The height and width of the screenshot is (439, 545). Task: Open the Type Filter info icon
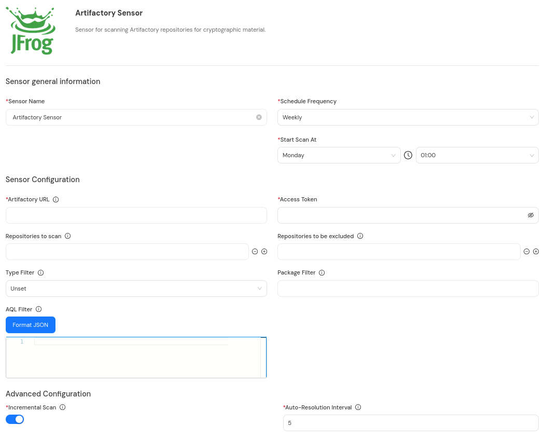pos(40,272)
